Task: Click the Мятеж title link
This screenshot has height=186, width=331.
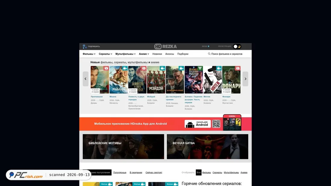Action: [207, 96]
